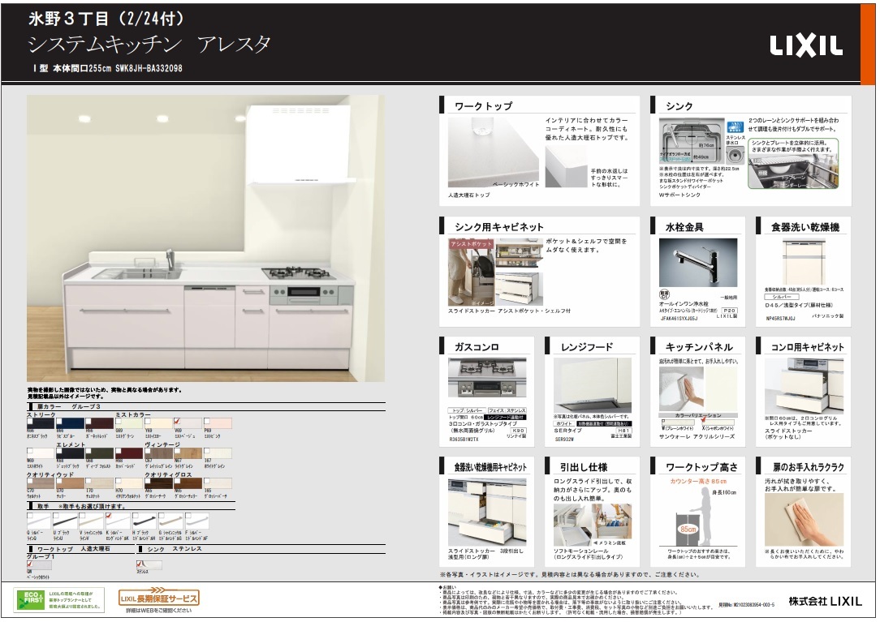Click the red アシストポケット label
This screenshot has width=880, height=622.
471,244
